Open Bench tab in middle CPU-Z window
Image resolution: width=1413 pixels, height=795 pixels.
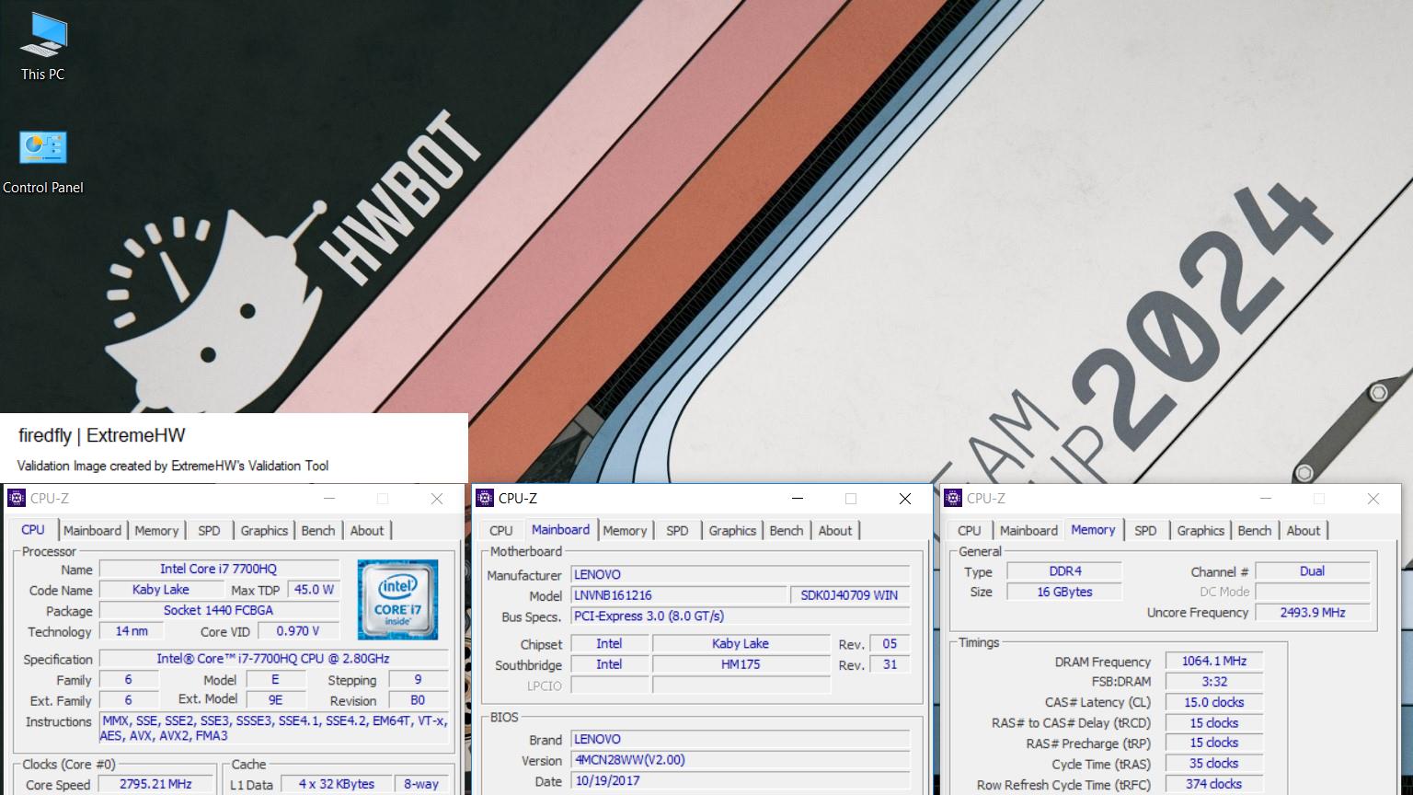click(x=787, y=531)
